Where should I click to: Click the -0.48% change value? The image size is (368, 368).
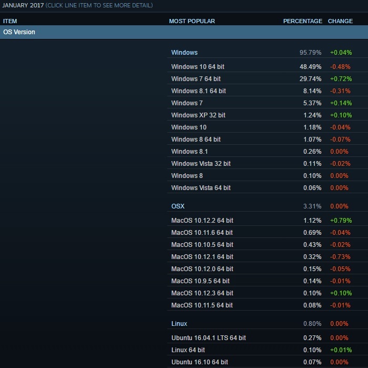pos(340,67)
